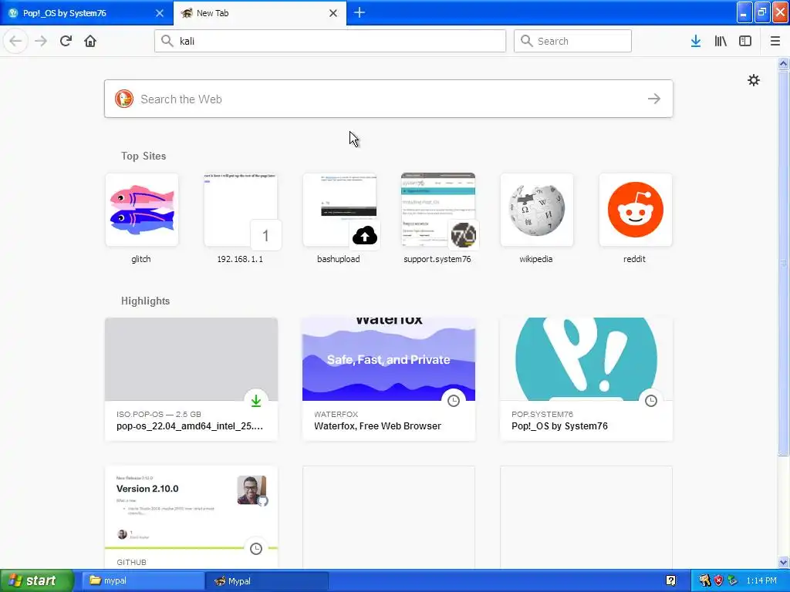This screenshot has height=592, width=790.
Task: Open new tab page settings gear
Action: 754,80
